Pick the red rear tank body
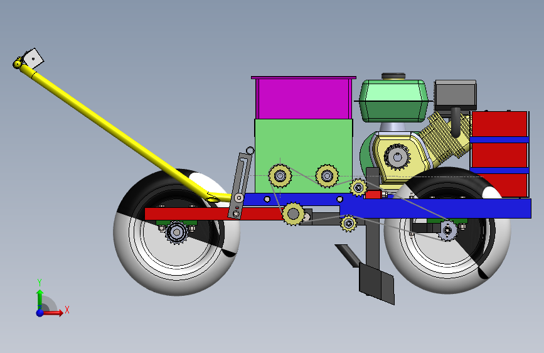 tap(499, 155)
